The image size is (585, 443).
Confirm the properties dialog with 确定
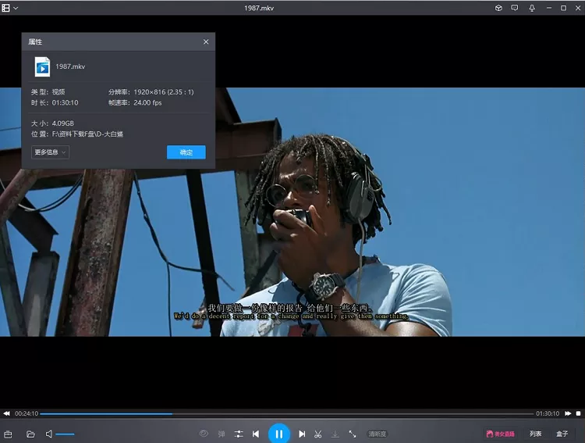click(x=186, y=152)
